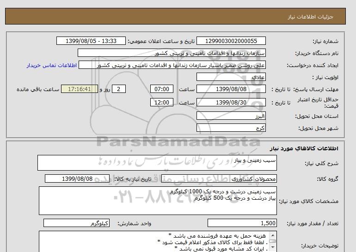Click response deadline time 07:00
The height and width of the screenshot is (252, 356).
coord(162,89)
